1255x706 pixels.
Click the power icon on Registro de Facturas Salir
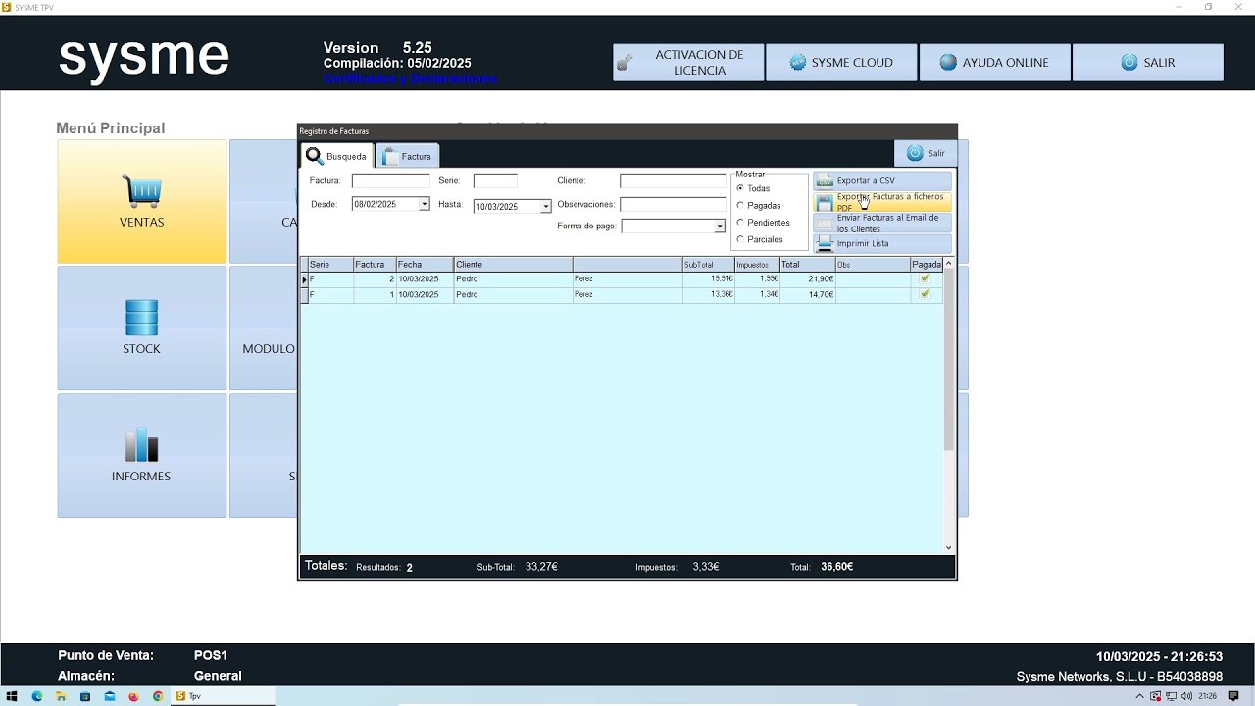(915, 153)
